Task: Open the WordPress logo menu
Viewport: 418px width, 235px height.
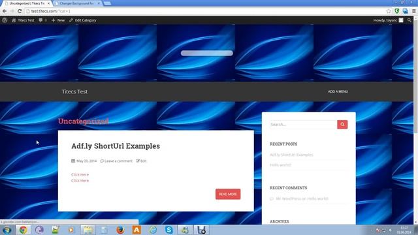Action: [x=5, y=20]
